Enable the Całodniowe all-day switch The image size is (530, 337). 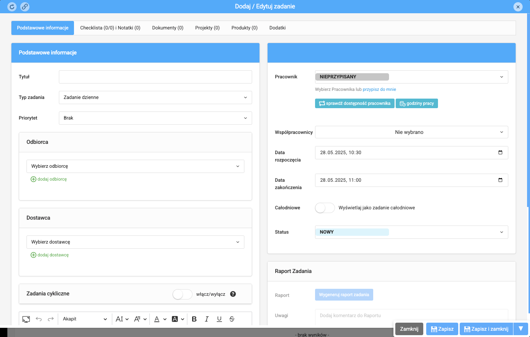tap(325, 208)
